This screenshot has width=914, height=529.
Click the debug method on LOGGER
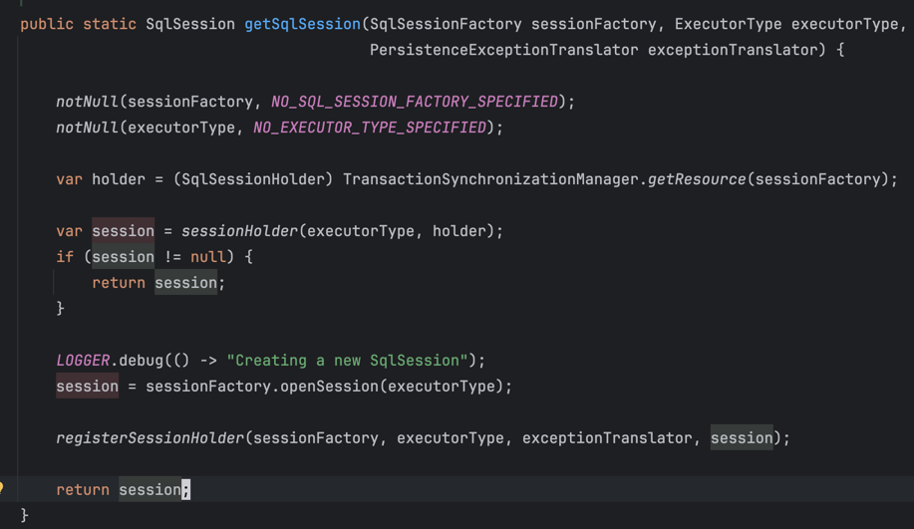[142, 360]
